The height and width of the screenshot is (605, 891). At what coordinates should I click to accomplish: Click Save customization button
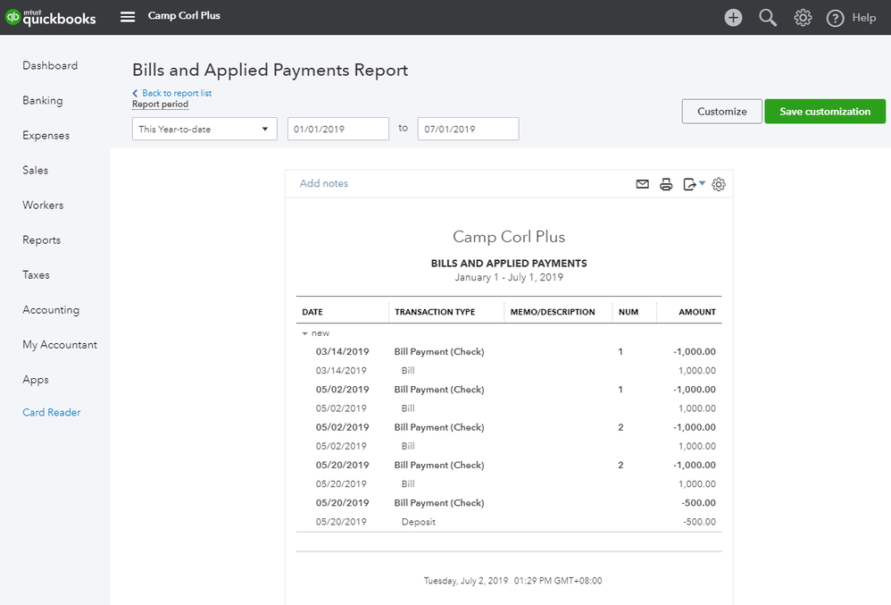pyautogui.click(x=825, y=112)
